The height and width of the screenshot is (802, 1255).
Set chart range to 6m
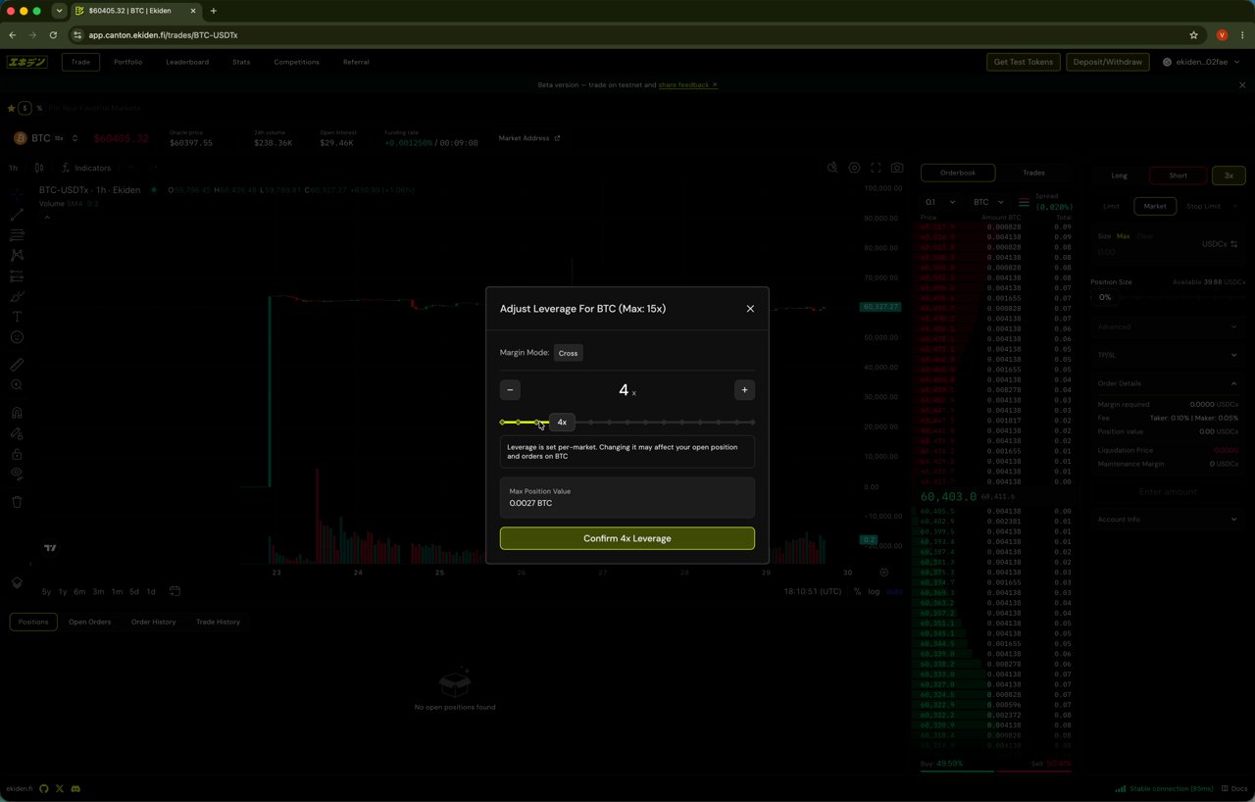tap(79, 591)
